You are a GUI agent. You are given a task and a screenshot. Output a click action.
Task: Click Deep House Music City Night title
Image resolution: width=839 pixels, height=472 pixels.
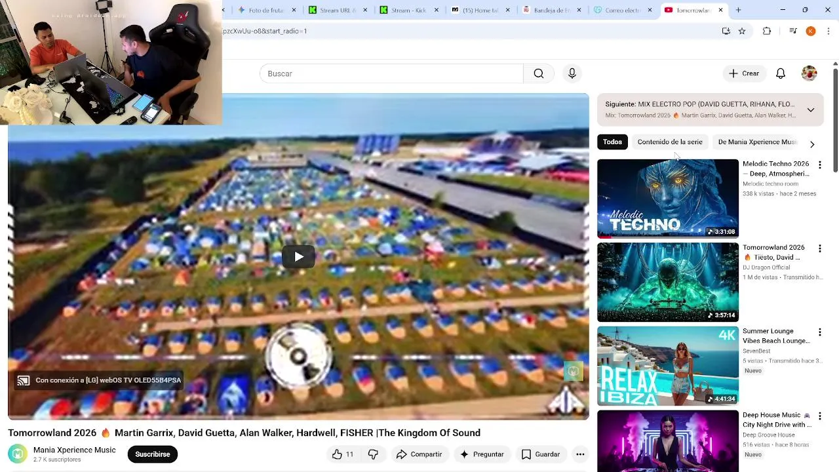(777, 420)
